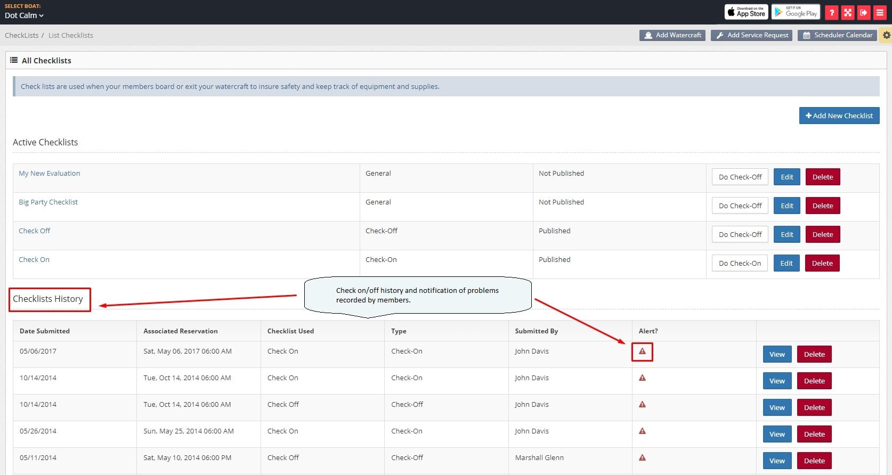Edit the Big Party Checklist
This screenshot has height=475, width=892.
click(786, 206)
